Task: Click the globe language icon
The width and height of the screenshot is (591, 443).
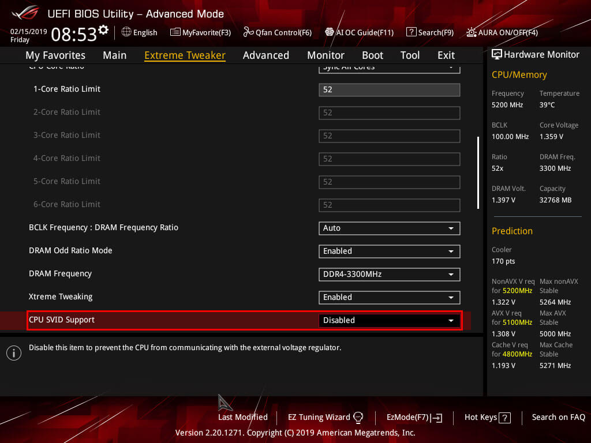Action: point(126,32)
